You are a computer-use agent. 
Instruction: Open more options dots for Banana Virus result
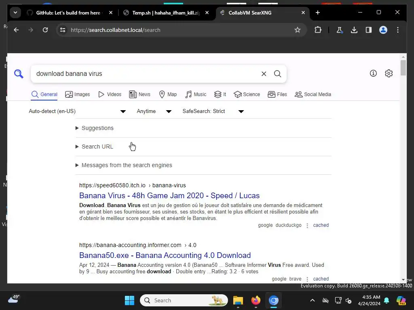point(307,226)
